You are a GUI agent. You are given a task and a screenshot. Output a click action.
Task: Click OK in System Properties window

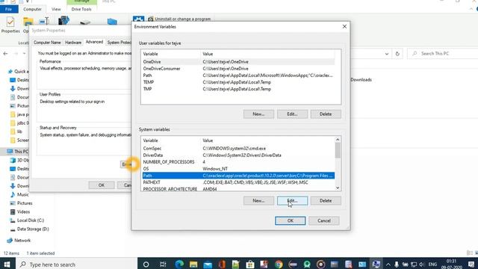(102, 185)
